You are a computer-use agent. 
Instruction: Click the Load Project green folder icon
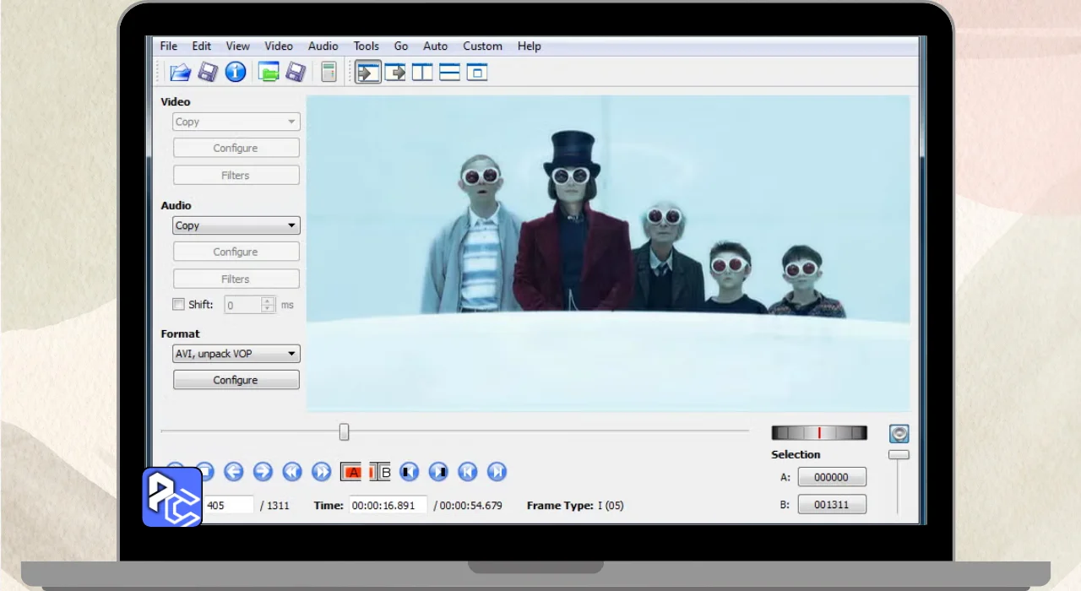269,73
